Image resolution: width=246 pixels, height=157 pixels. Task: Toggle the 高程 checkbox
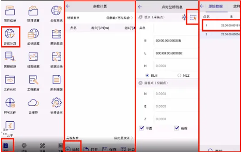click(x=177, y=128)
